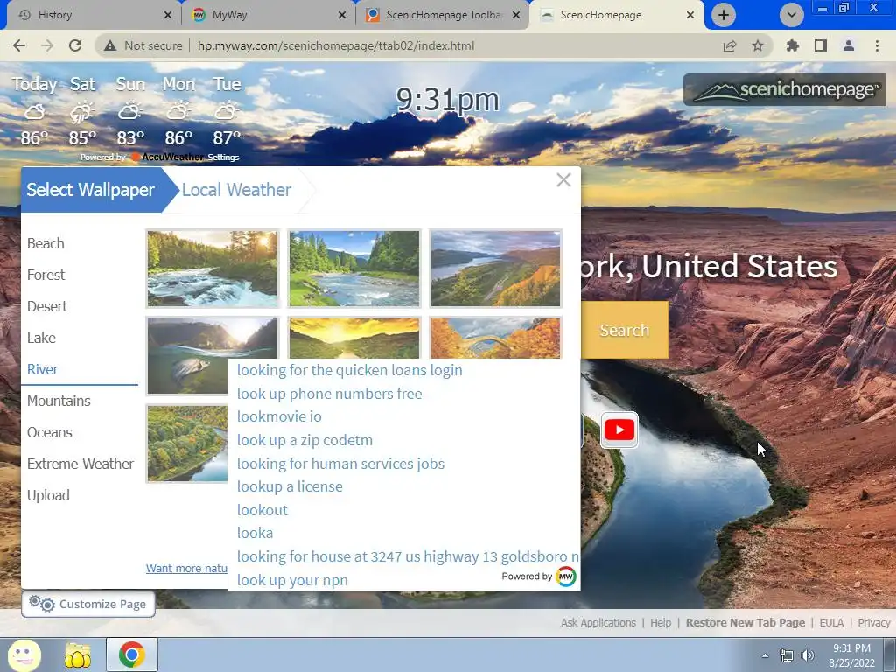Close the active ScenicHomepage tab
This screenshot has height=672, width=896.
pyautogui.click(x=690, y=15)
